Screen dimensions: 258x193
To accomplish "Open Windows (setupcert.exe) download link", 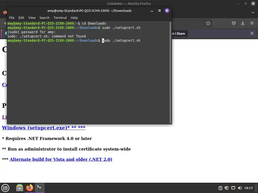I will (x=44, y=128).
